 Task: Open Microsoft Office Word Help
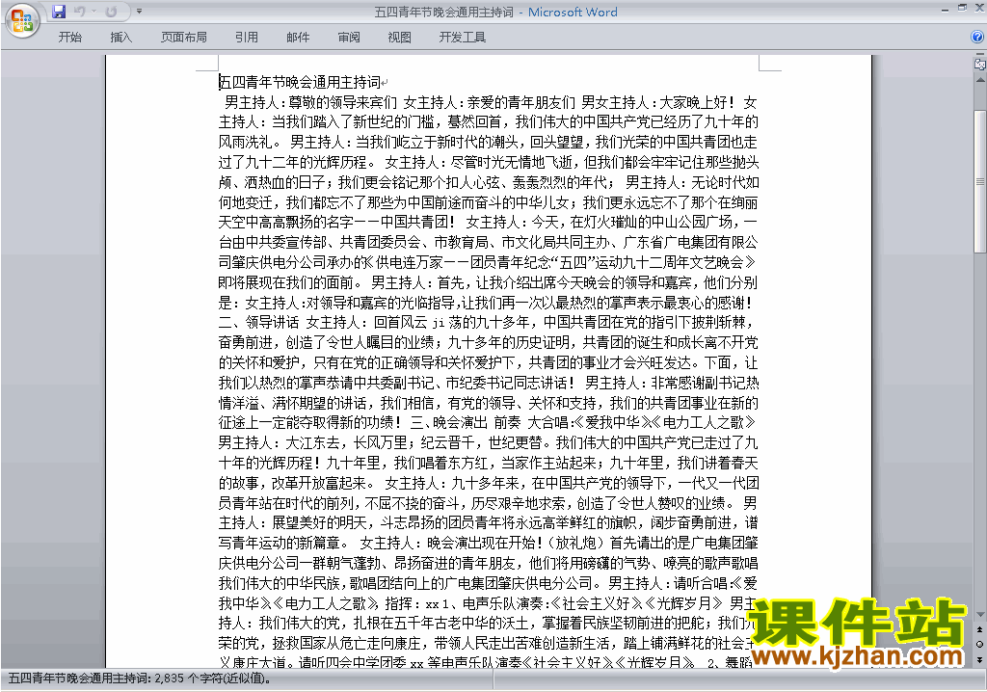tap(977, 37)
